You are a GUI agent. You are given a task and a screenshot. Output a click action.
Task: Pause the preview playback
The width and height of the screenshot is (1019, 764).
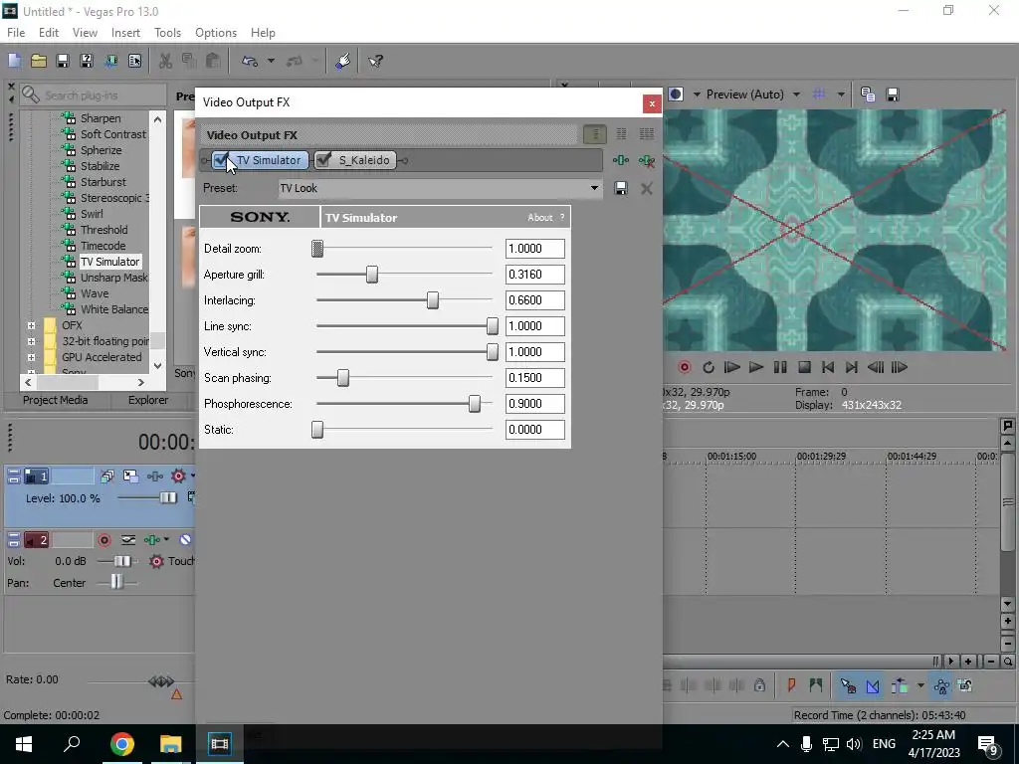click(x=780, y=367)
